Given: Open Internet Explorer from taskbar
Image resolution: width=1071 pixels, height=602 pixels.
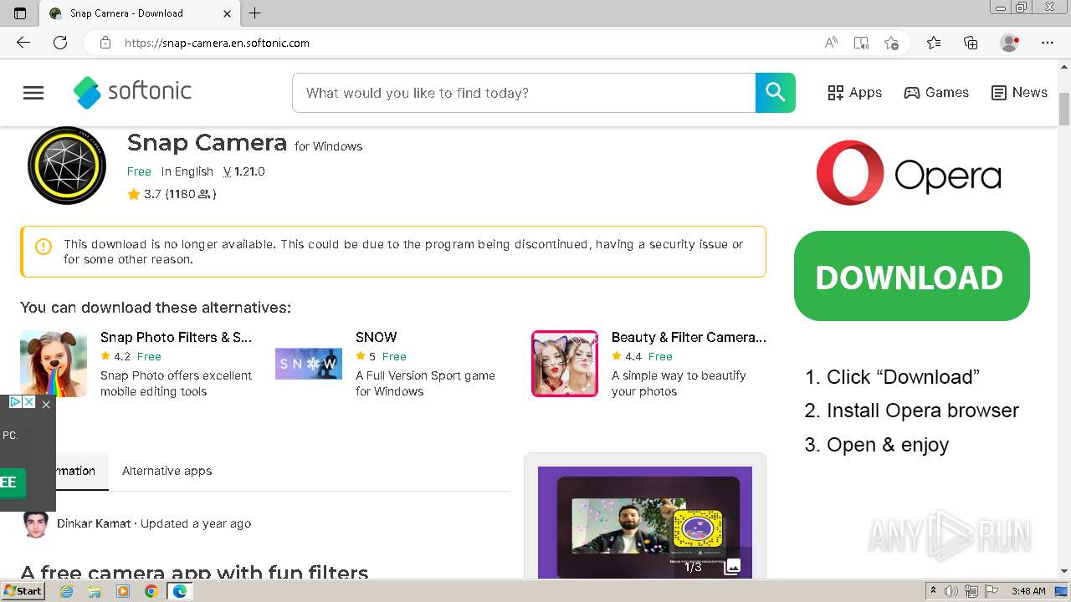Looking at the screenshot, I should 66,591.
